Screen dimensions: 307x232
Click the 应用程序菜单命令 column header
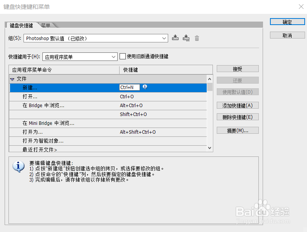[64, 70]
